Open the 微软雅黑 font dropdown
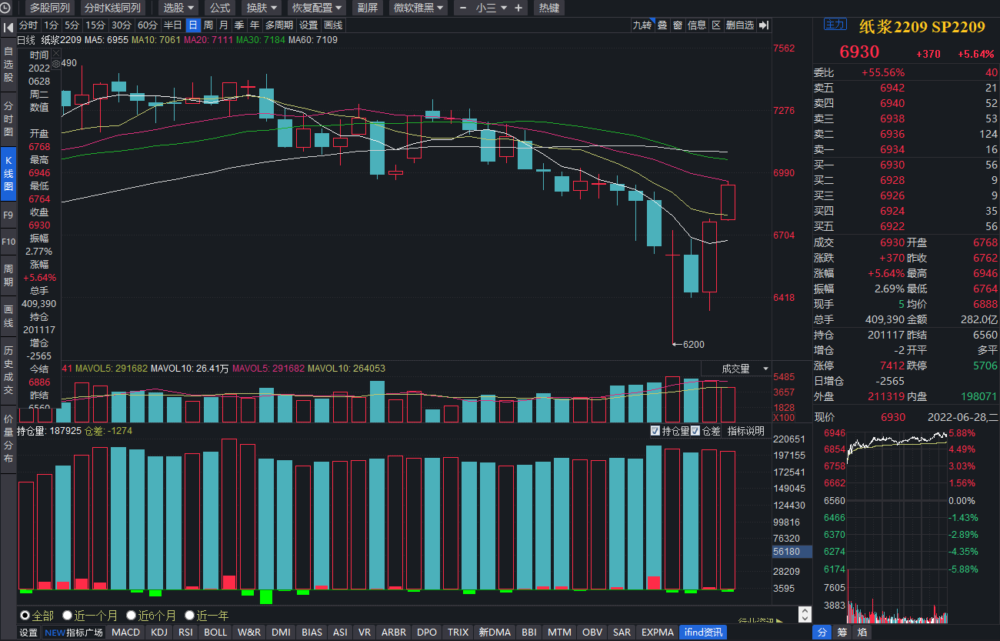The width and height of the screenshot is (1000, 641). click(418, 8)
